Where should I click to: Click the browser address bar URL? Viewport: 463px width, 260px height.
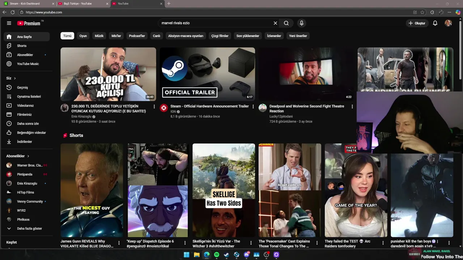(x=44, y=12)
